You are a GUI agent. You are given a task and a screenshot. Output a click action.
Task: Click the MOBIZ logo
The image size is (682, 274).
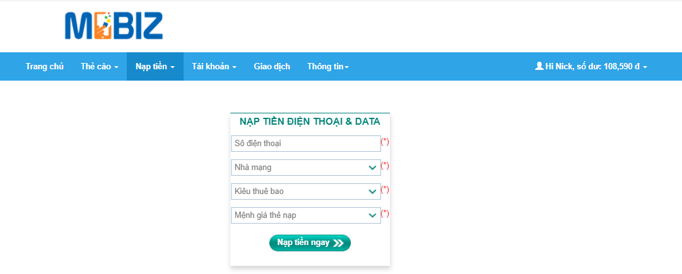(x=114, y=26)
